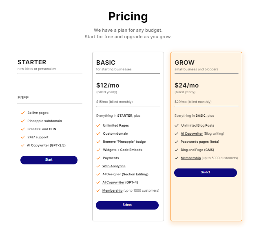This screenshot has width=279, height=236.
Task: Open Membership link in BASIC plan
Action: click(x=112, y=190)
